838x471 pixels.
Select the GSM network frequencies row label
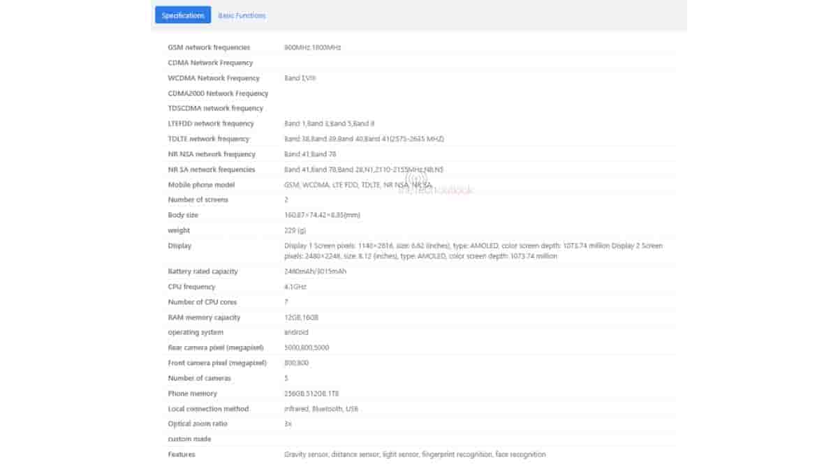point(208,47)
